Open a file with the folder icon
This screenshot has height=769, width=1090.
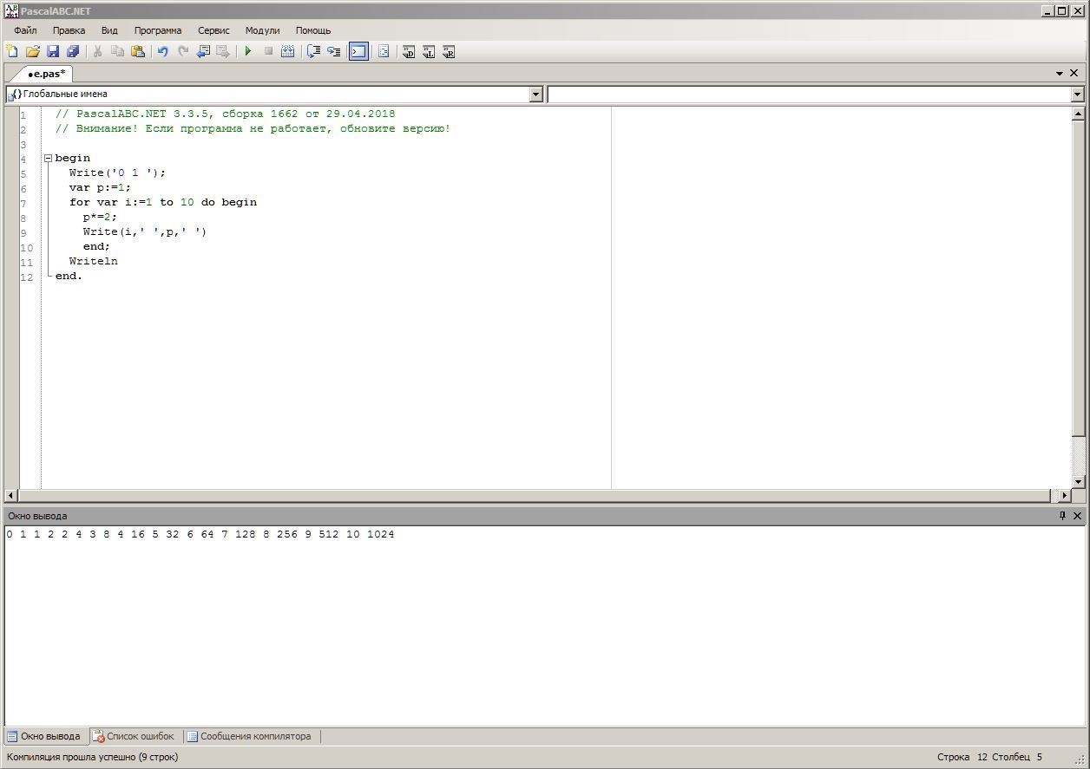(33, 52)
